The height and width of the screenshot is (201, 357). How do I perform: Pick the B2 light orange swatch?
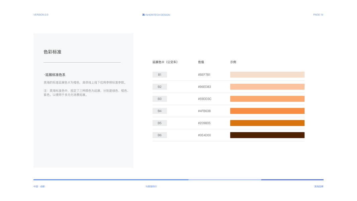267,87
